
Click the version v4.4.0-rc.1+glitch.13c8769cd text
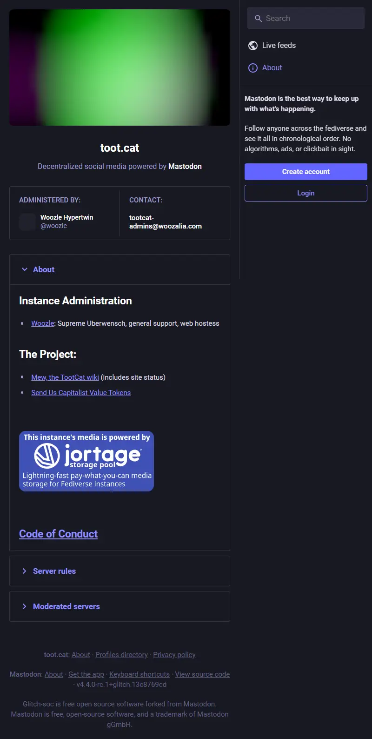(x=121, y=685)
